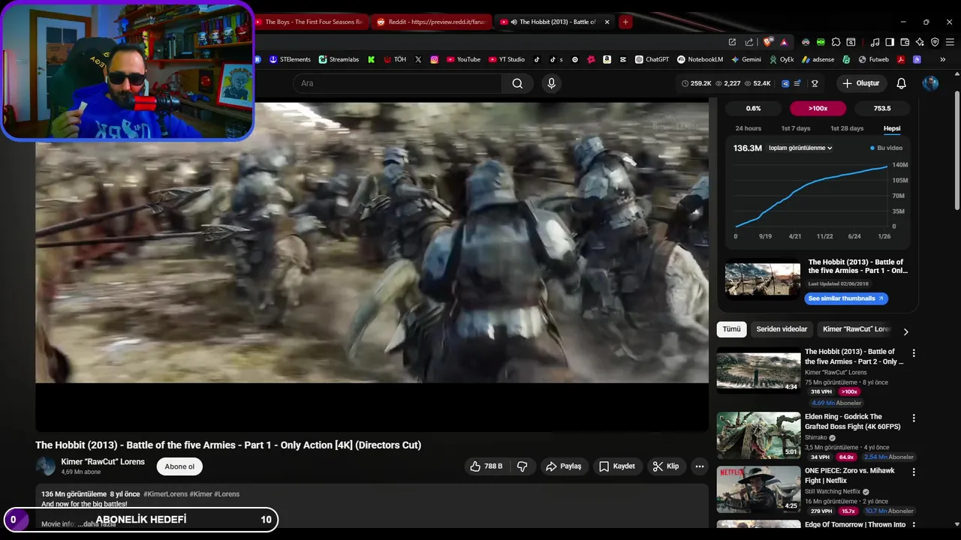
Task: Click the trophy icon in YouTube header
Action: coord(815,83)
